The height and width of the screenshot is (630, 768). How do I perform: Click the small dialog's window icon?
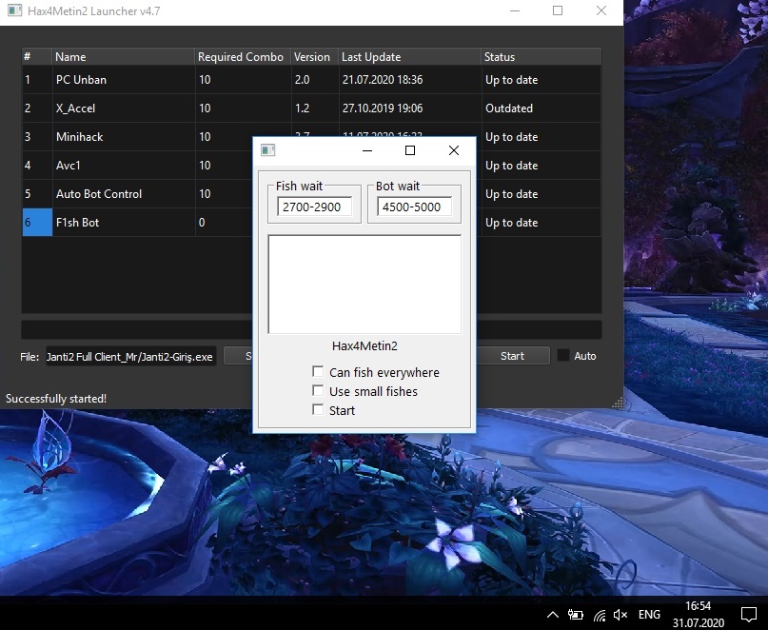(267, 150)
